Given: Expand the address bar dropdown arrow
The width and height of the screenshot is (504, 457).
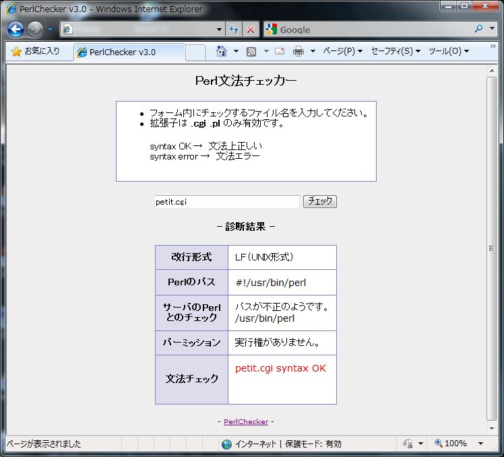Looking at the screenshot, I should click(x=219, y=30).
